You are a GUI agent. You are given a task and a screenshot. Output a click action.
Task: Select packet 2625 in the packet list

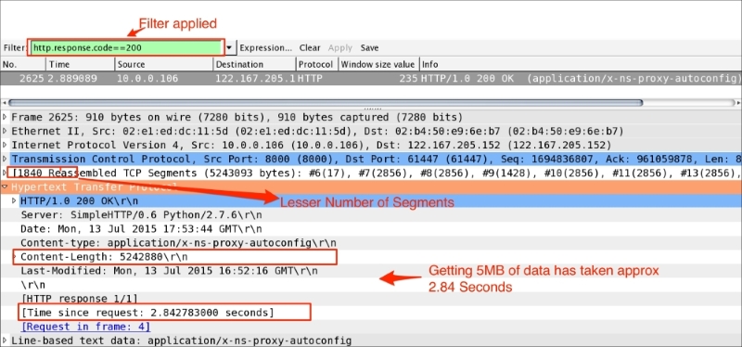pyautogui.click(x=371, y=78)
